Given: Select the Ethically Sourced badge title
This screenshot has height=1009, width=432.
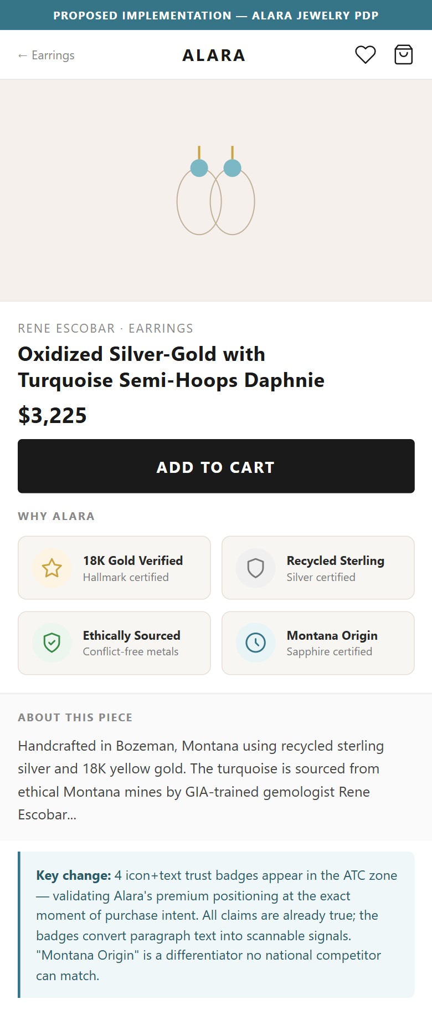Looking at the screenshot, I should 132,635.
